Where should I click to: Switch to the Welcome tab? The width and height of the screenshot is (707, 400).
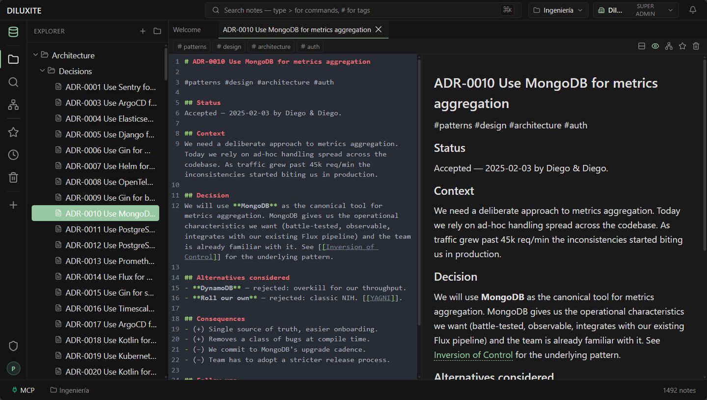point(187,29)
